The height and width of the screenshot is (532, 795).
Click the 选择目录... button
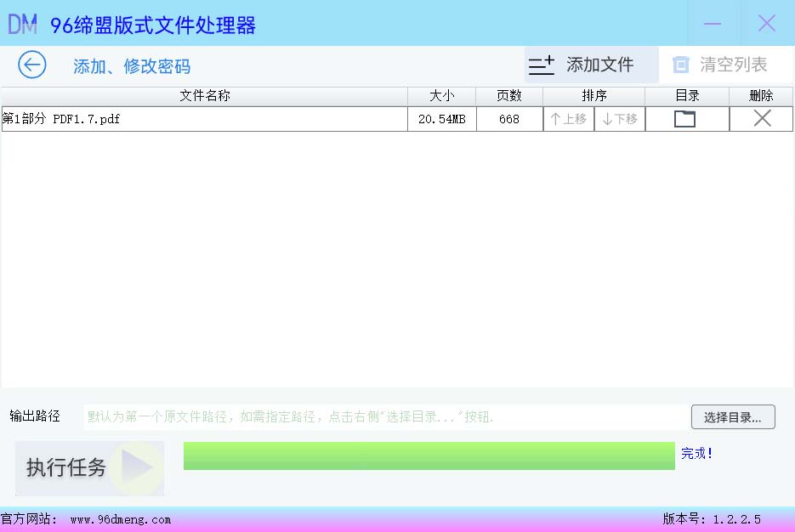pos(733,417)
